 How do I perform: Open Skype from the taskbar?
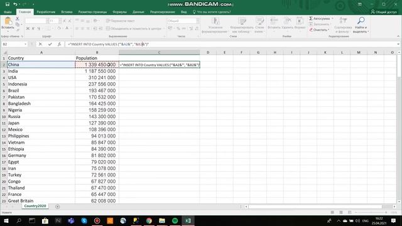[x=84, y=220]
